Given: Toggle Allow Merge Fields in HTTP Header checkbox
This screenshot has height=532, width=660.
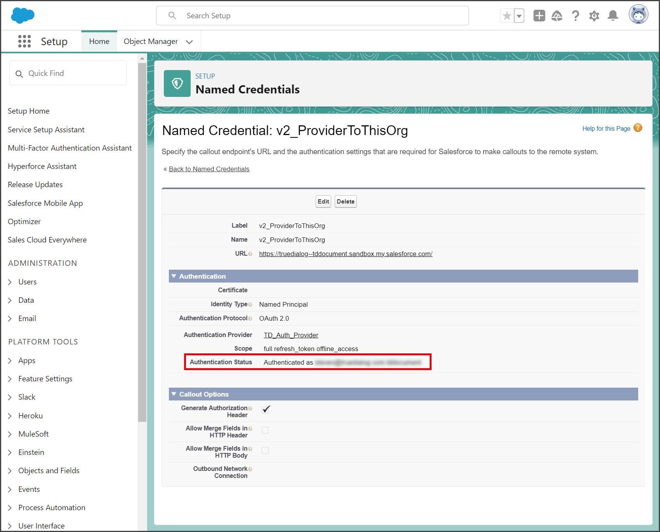Looking at the screenshot, I should coord(265,430).
